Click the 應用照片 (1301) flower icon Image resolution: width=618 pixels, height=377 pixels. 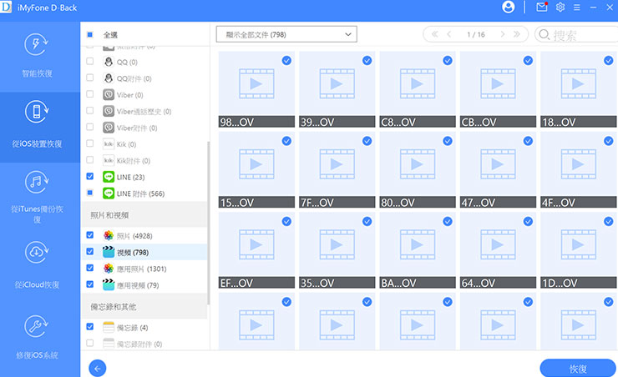pos(109,269)
